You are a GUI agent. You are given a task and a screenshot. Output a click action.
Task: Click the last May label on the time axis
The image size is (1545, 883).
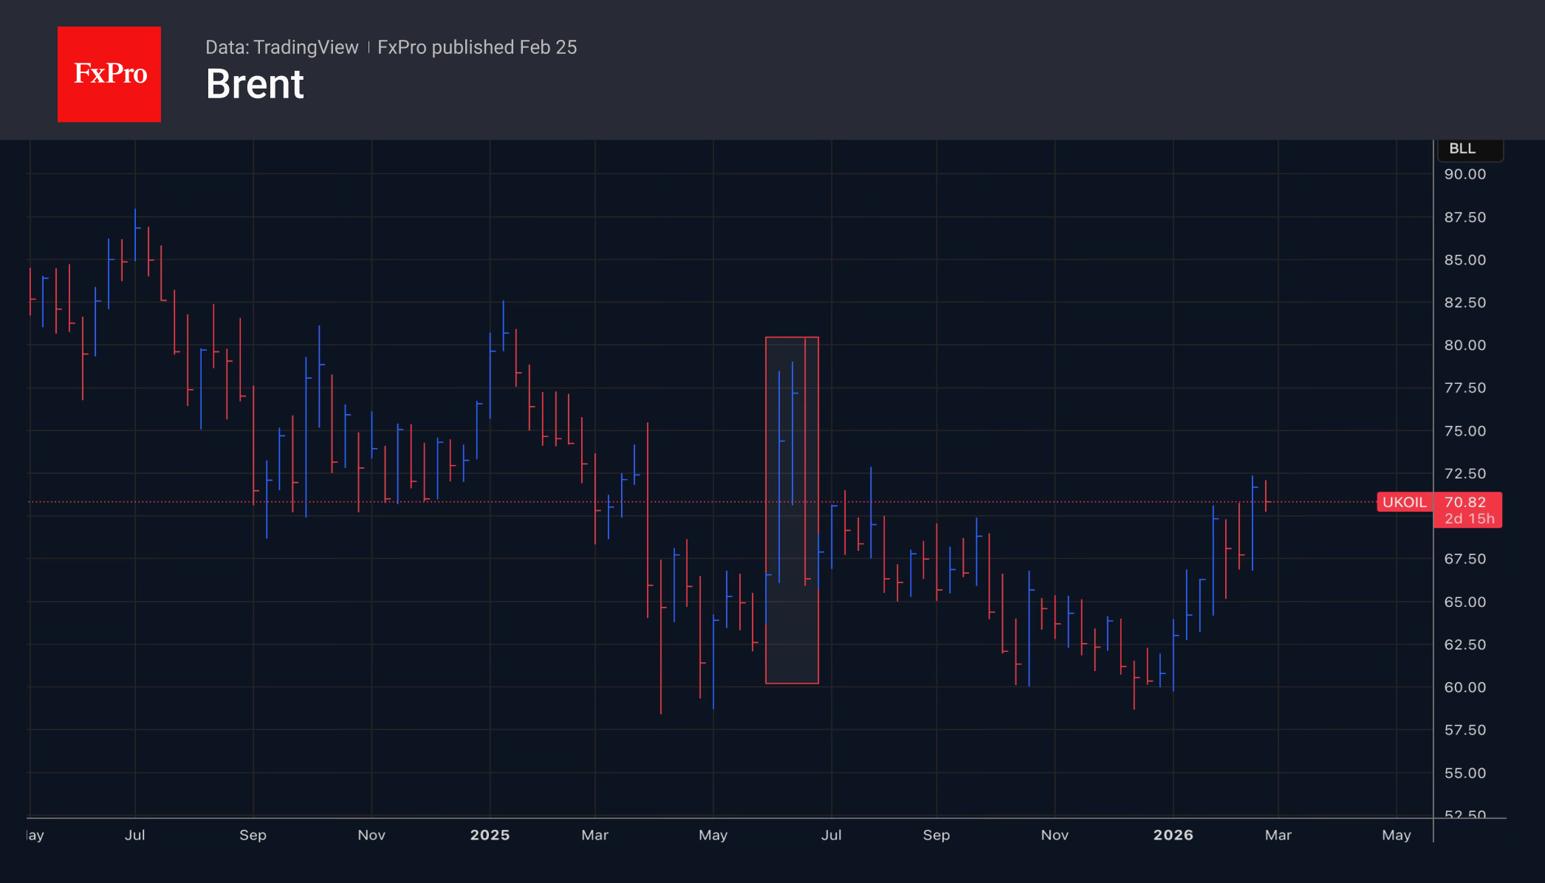coord(1396,834)
